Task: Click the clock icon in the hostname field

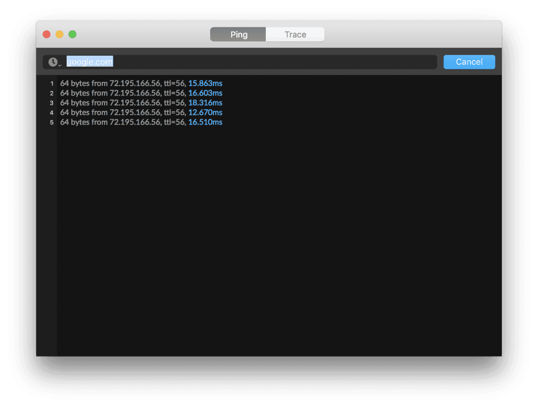Action: 53,62
